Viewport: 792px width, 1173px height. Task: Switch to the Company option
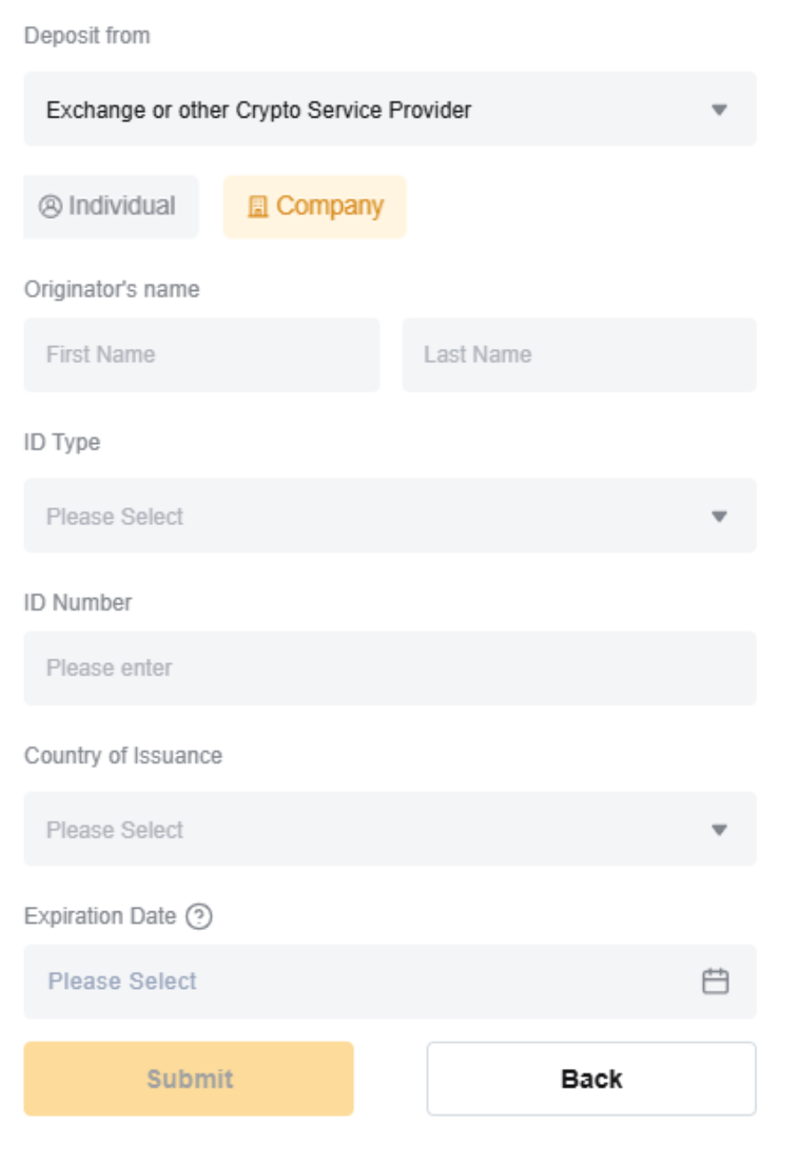coord(315,206)
